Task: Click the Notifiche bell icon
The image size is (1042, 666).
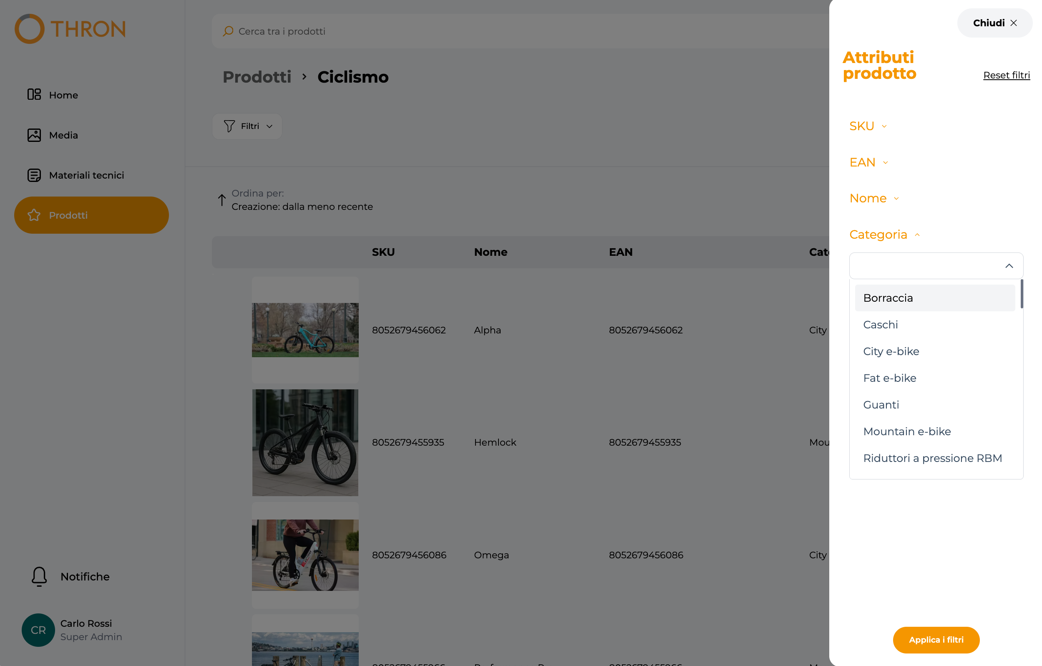Action: [39, 576]
